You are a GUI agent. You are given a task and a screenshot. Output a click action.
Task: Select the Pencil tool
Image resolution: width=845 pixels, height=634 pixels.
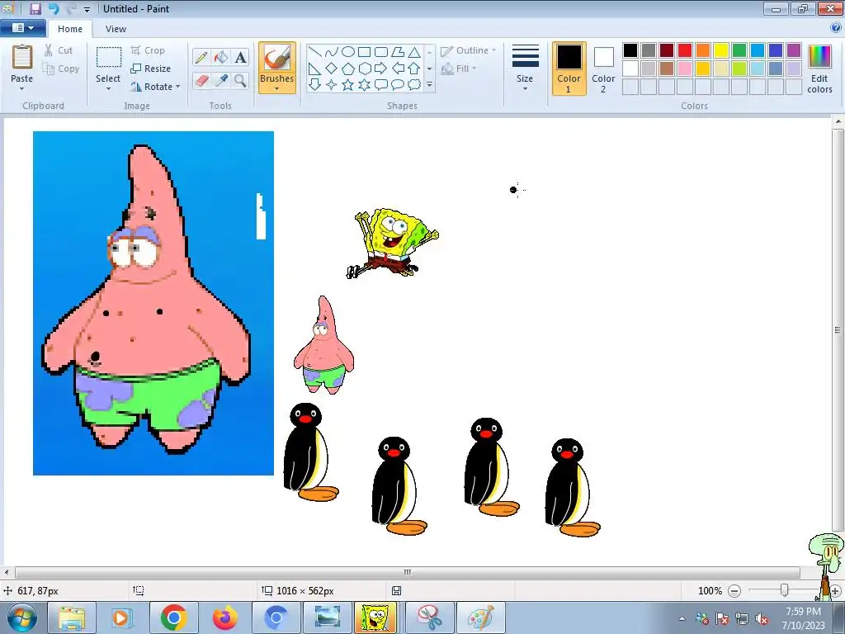pos(201,57)
